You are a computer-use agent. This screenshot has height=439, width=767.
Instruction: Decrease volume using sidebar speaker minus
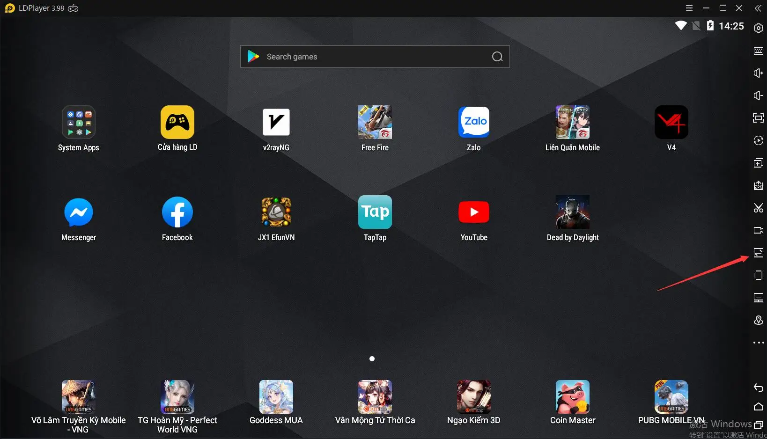point(759,95)
